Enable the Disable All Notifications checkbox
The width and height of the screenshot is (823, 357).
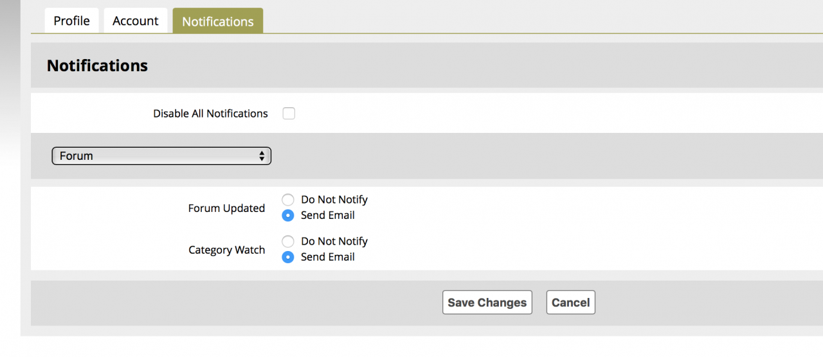click(x=289, y=114)
